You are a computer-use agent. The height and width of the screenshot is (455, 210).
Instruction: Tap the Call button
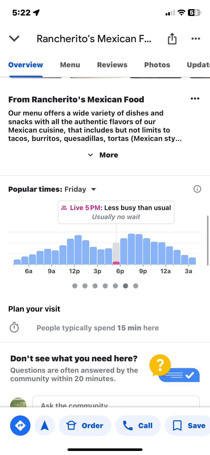[138, 426]
